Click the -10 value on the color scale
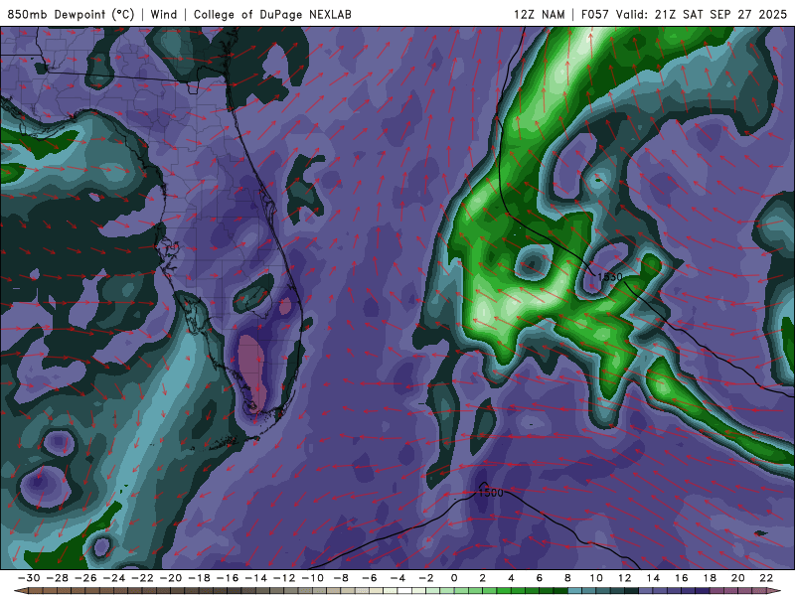795x596 pixels. coord(313,578)
